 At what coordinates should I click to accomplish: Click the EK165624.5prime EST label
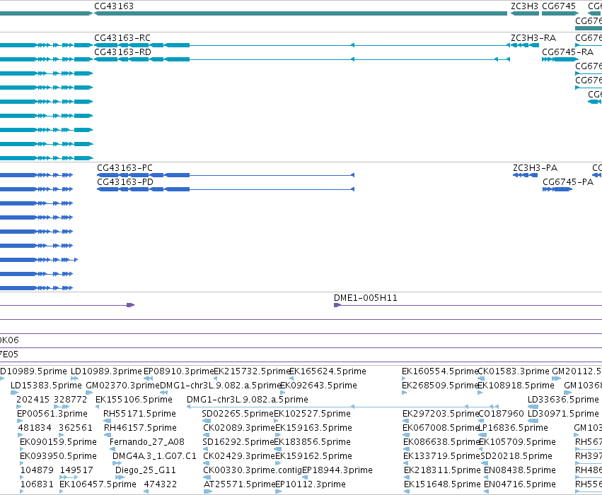(328, 371)
